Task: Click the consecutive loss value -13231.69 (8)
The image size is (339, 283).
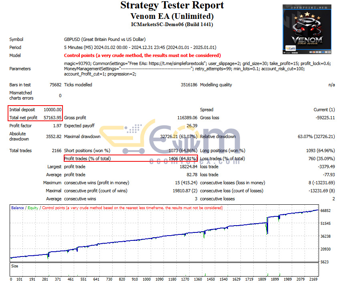Action: tap(321, 191)
